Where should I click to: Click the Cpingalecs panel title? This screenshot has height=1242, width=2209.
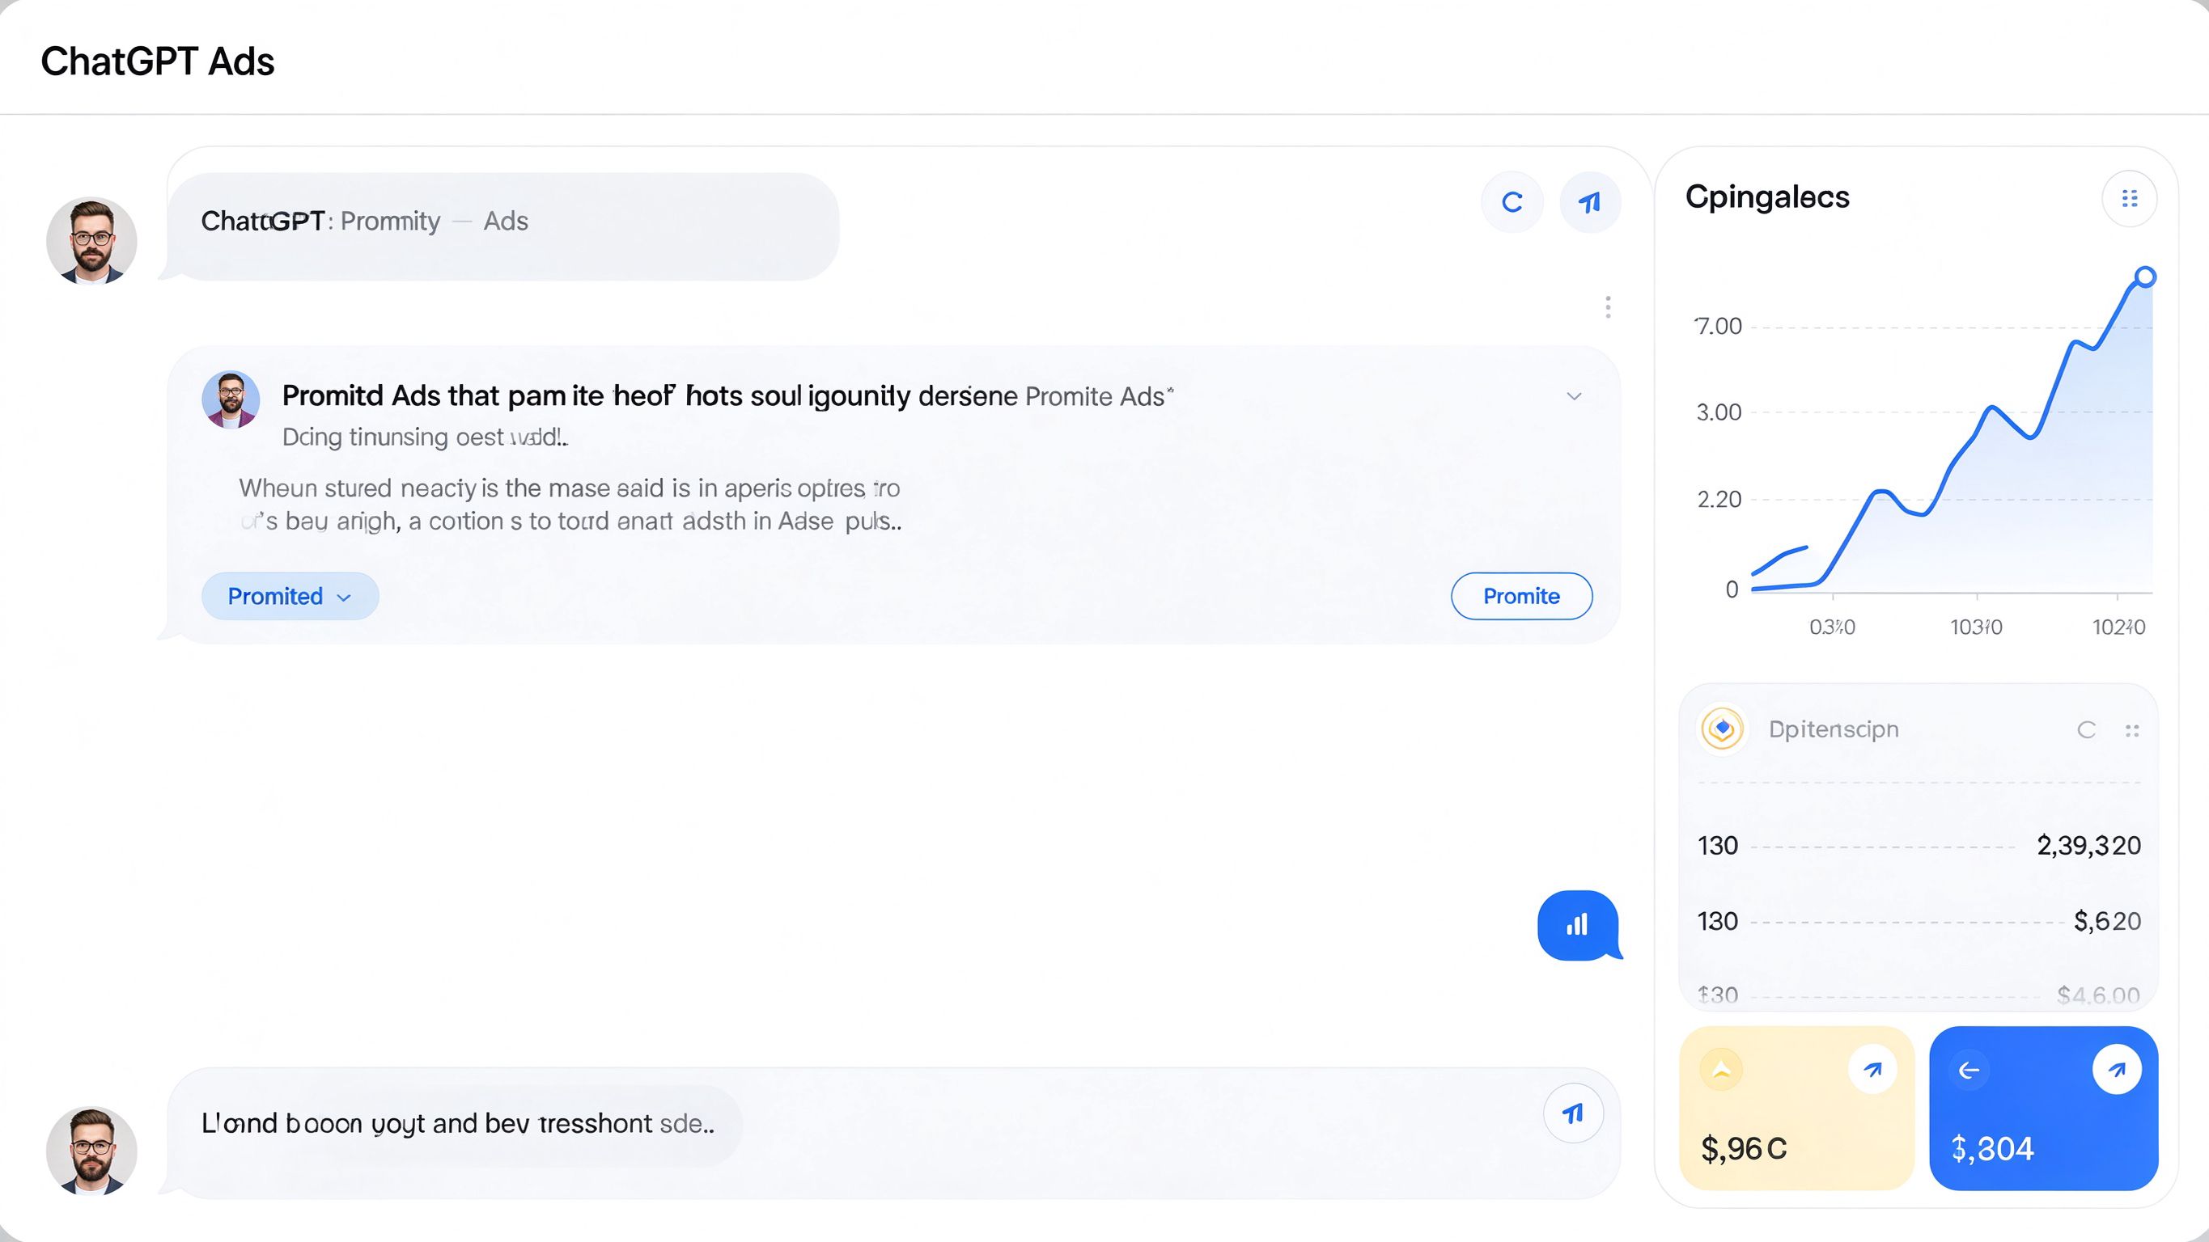point(1767,197)
